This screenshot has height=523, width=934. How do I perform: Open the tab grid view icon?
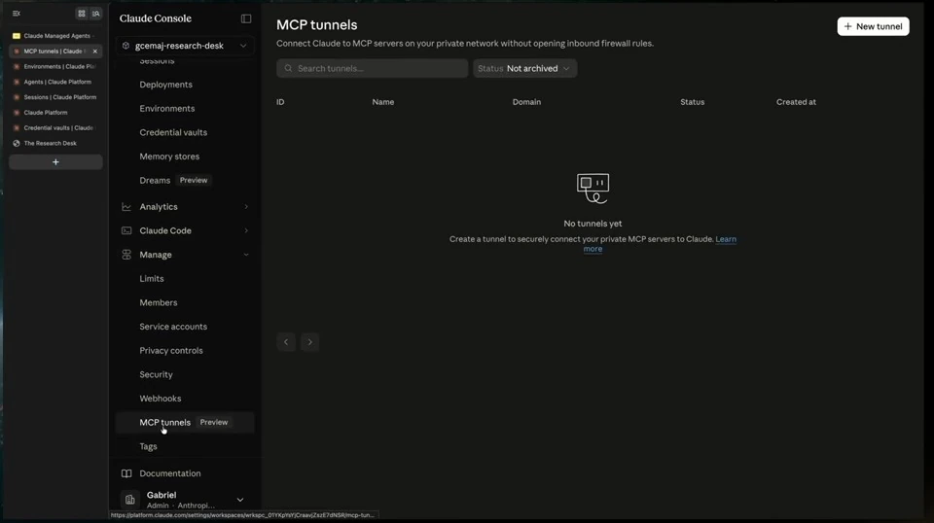pos(82,13)
